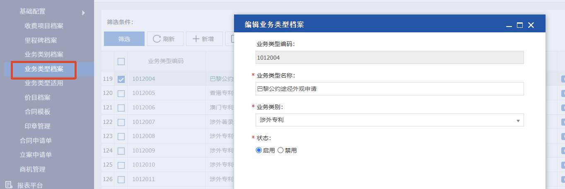
Task: Click the 筛选 filter button
Action: pos(124,39)
